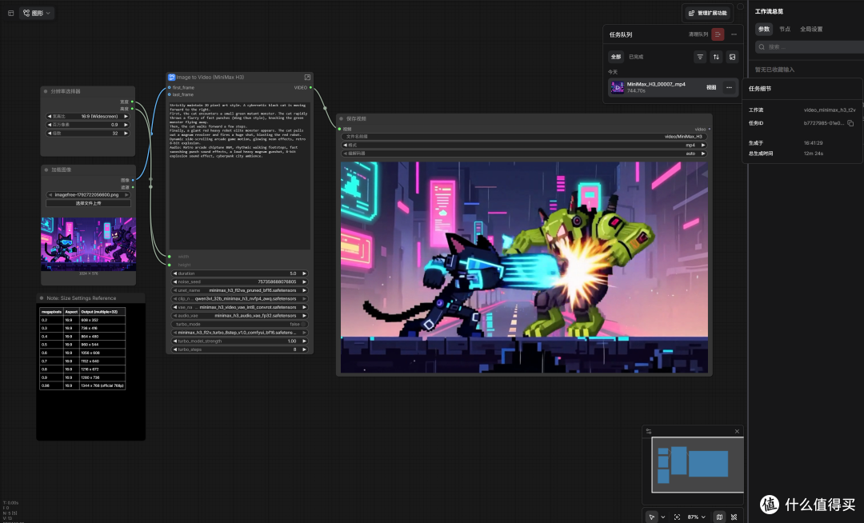Screen dimensions: 864x523
Task: Click the prompt text area in Image to Video node
Action: tap(239, 175)
